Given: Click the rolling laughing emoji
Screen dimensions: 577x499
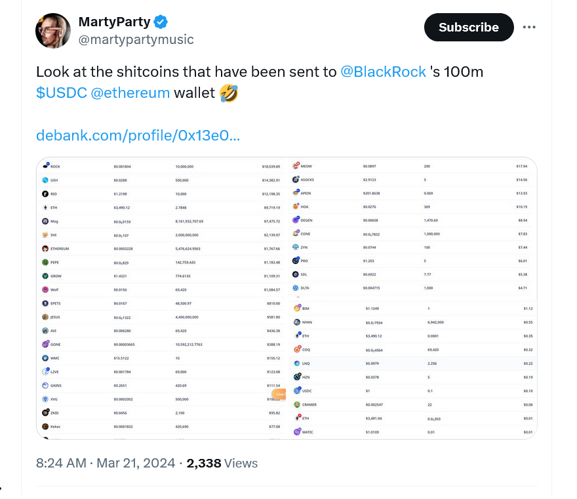Looking at the screenshot, I should point(229,93).
